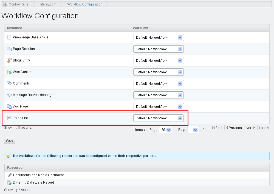Select the Message Boards Message resource row
This screenshot has width=274, height=194.
pos(137,95)
